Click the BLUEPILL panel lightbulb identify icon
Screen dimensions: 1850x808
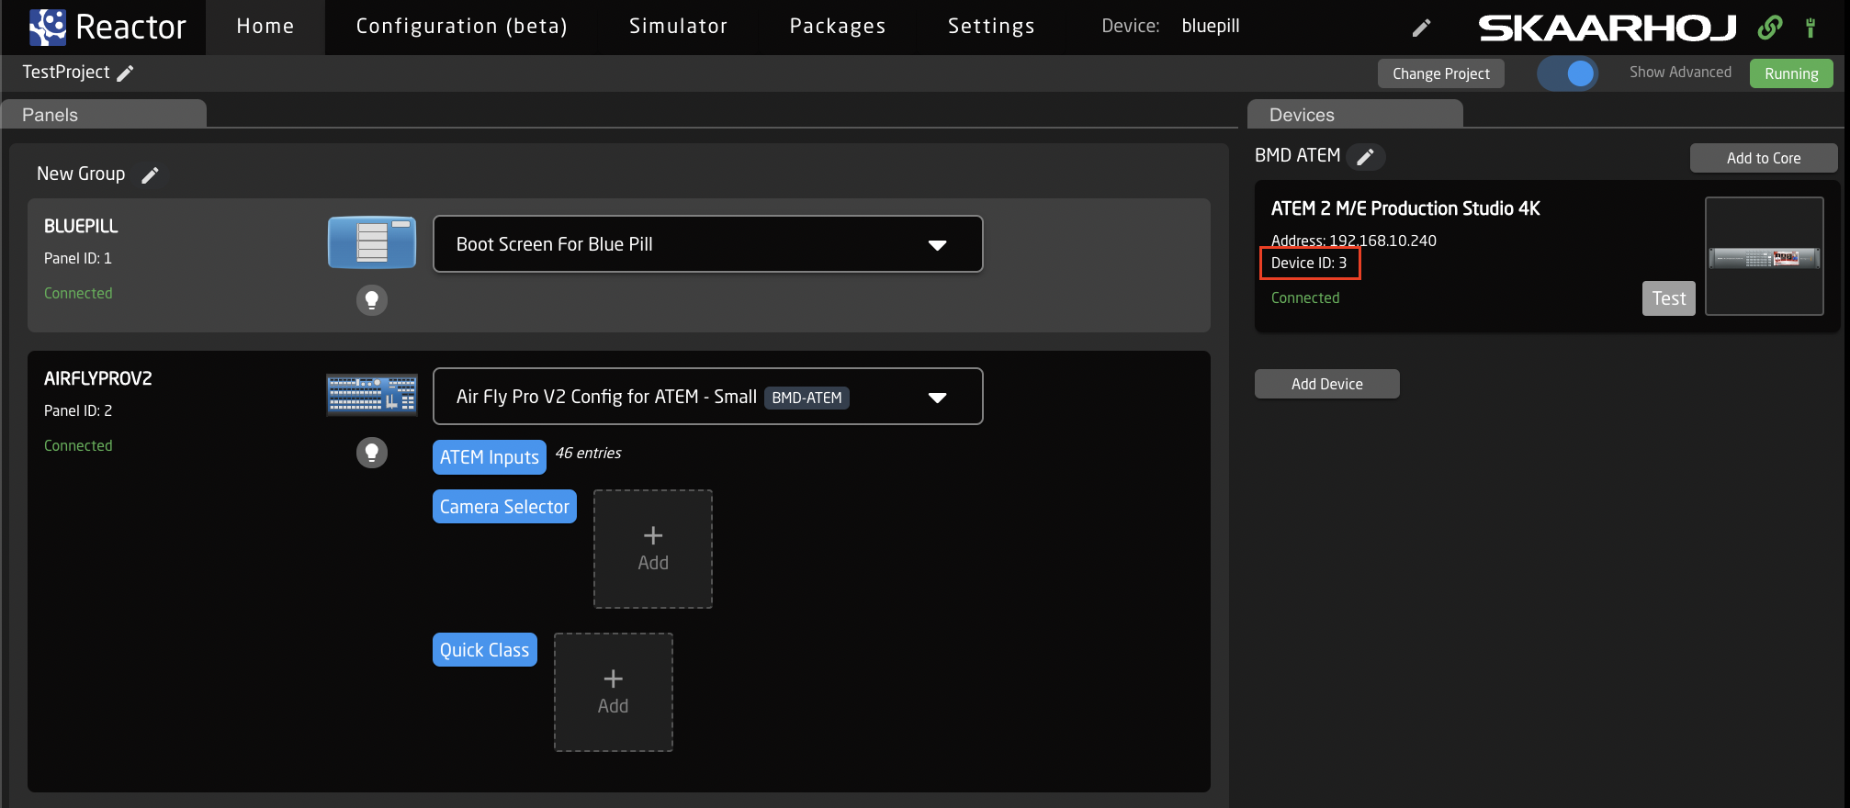pos(372,299)
